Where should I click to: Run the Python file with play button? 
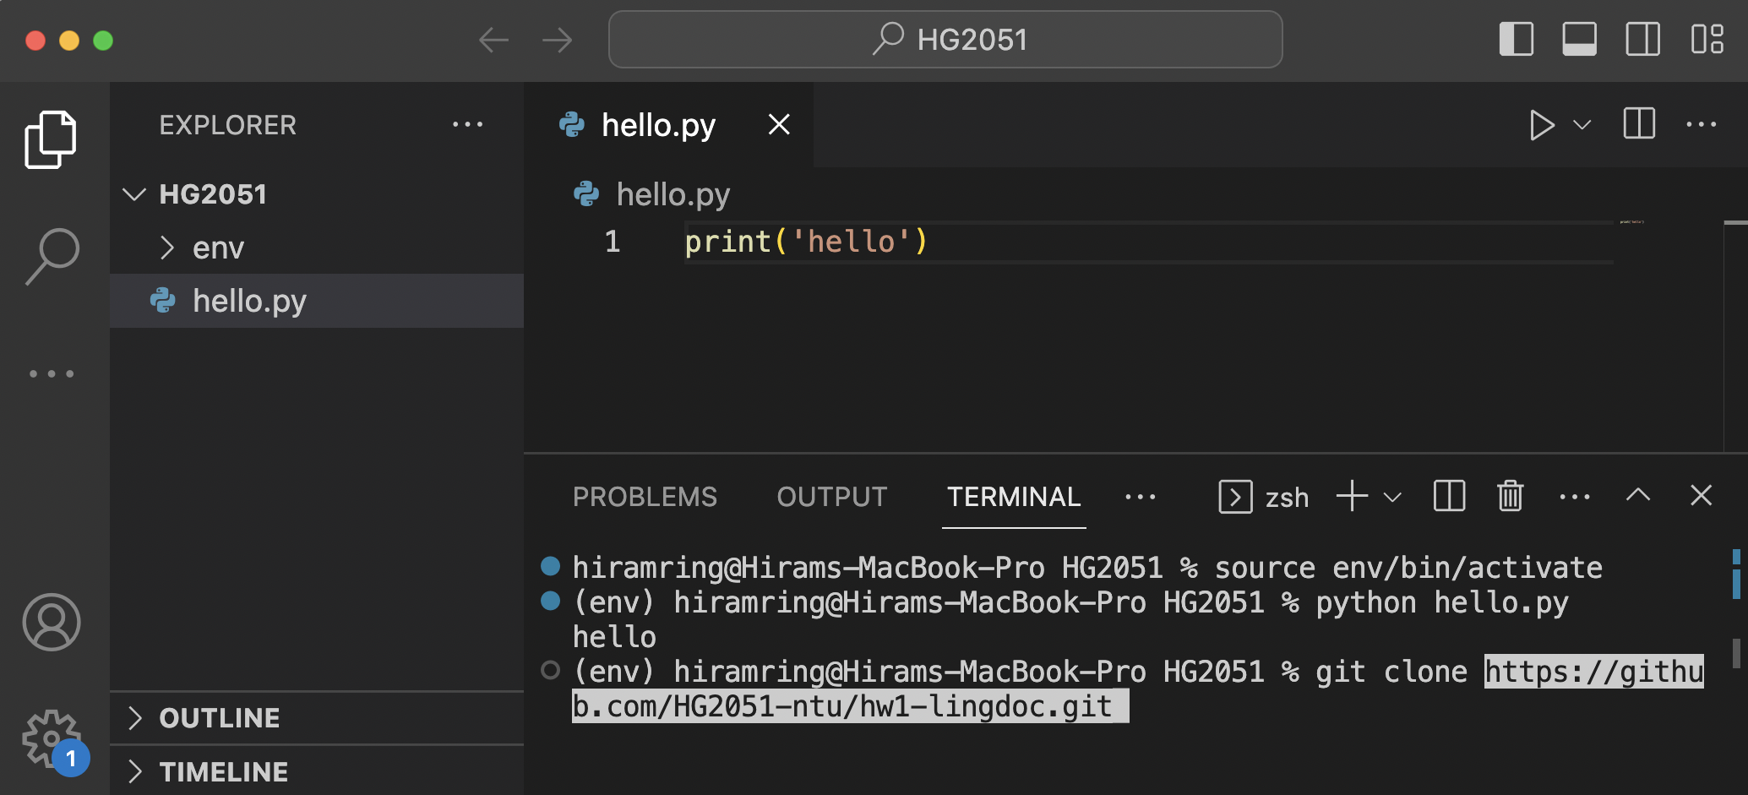point(1542,125)
